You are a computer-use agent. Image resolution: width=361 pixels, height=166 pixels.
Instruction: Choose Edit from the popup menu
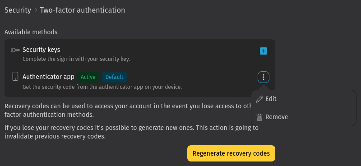coord(303,99)
